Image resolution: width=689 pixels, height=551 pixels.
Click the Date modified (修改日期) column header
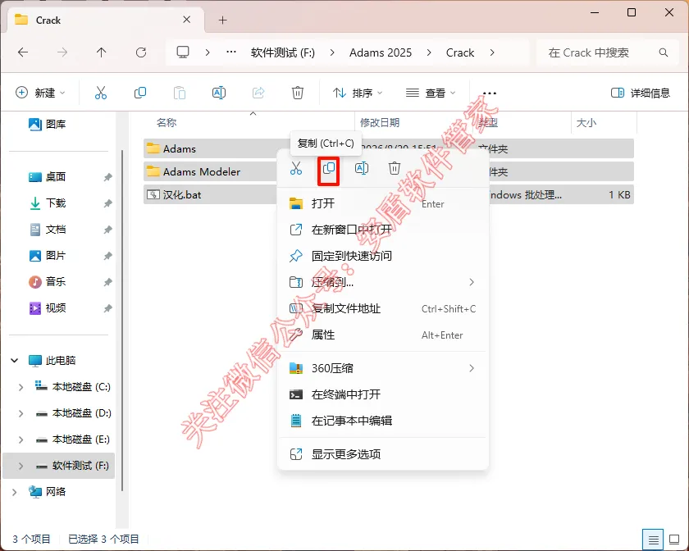[380, 123]
